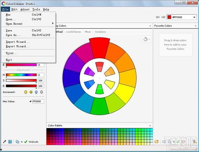Click the text preview T icon
The width and height of the screenshot is (199, 152).
tap(195, 142)
